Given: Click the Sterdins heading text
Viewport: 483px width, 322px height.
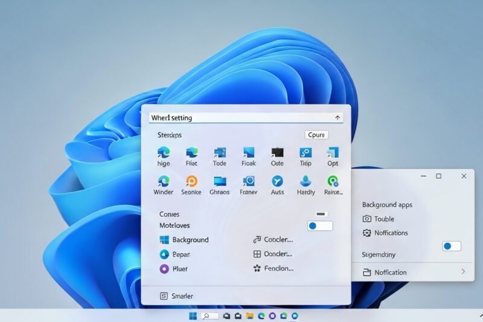Looking at the screenshot, I should [x=170, y=135].
